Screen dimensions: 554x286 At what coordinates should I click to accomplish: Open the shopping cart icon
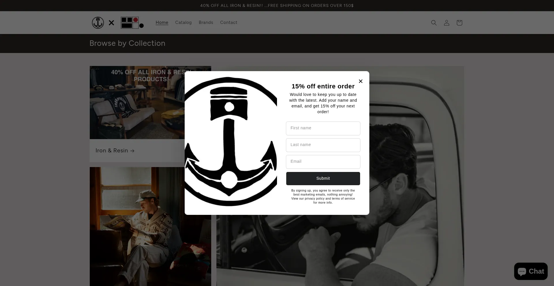pyautogui.click(x=459, y=23)
